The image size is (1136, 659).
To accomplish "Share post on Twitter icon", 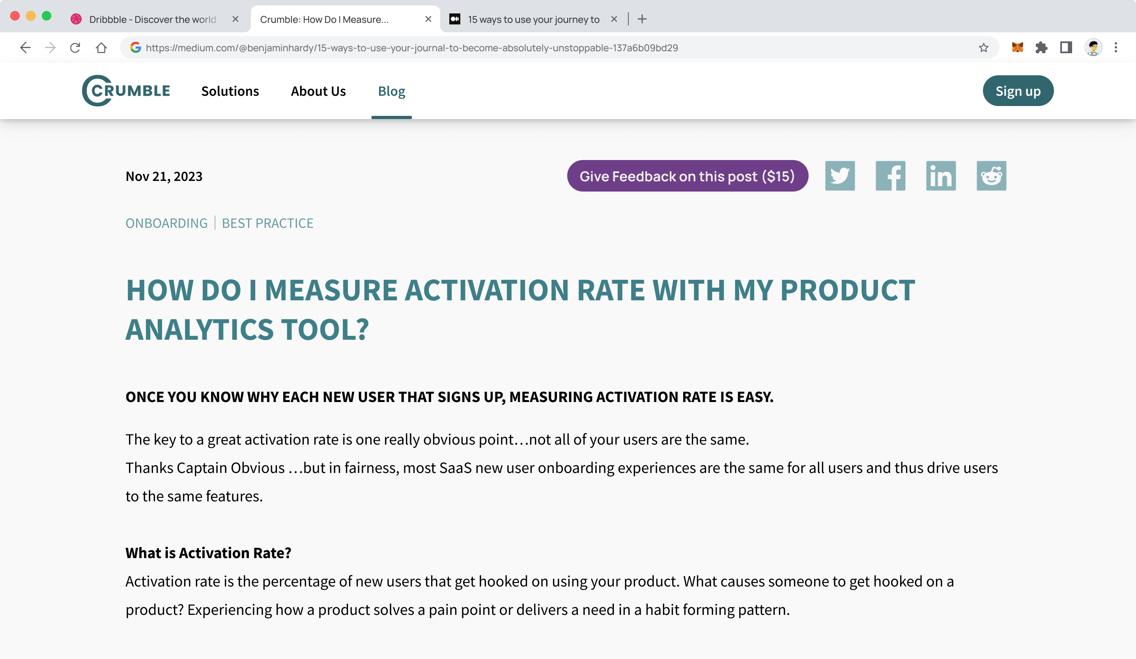I will 840,176.
